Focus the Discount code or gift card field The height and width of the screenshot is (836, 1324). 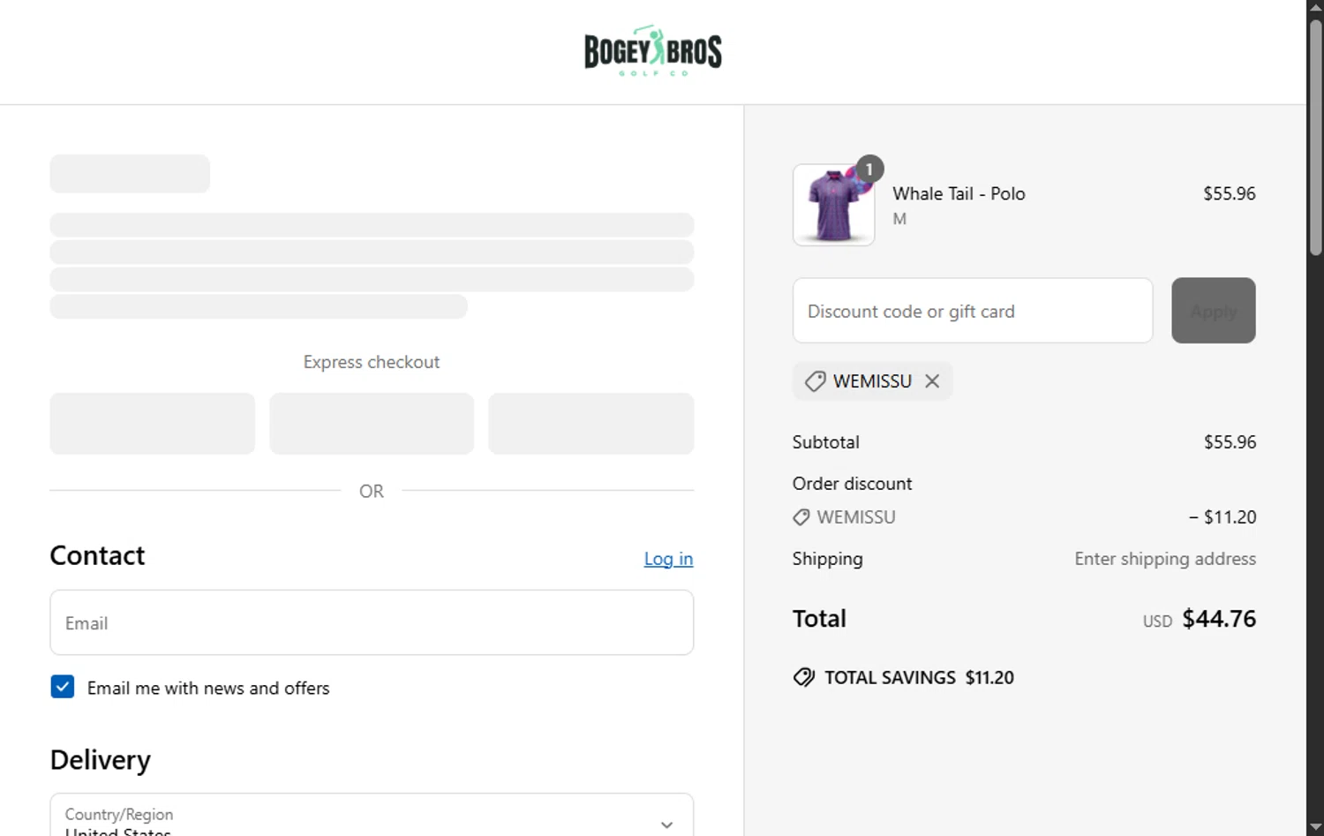tap(973, 311)
